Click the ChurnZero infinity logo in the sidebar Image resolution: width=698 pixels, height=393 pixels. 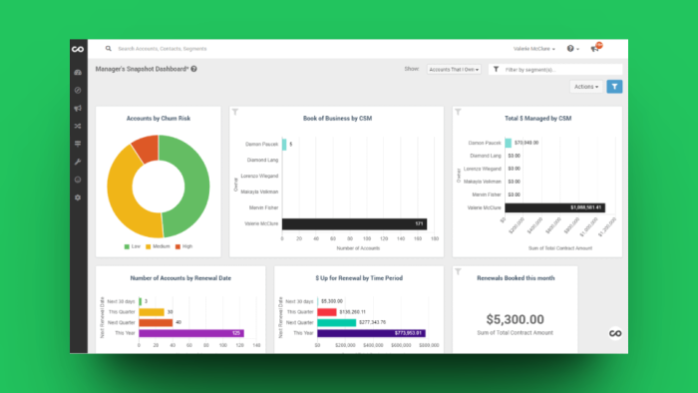coord(78,49)
